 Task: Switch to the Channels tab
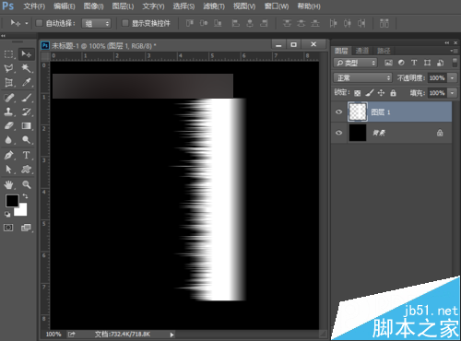(362, 51)
